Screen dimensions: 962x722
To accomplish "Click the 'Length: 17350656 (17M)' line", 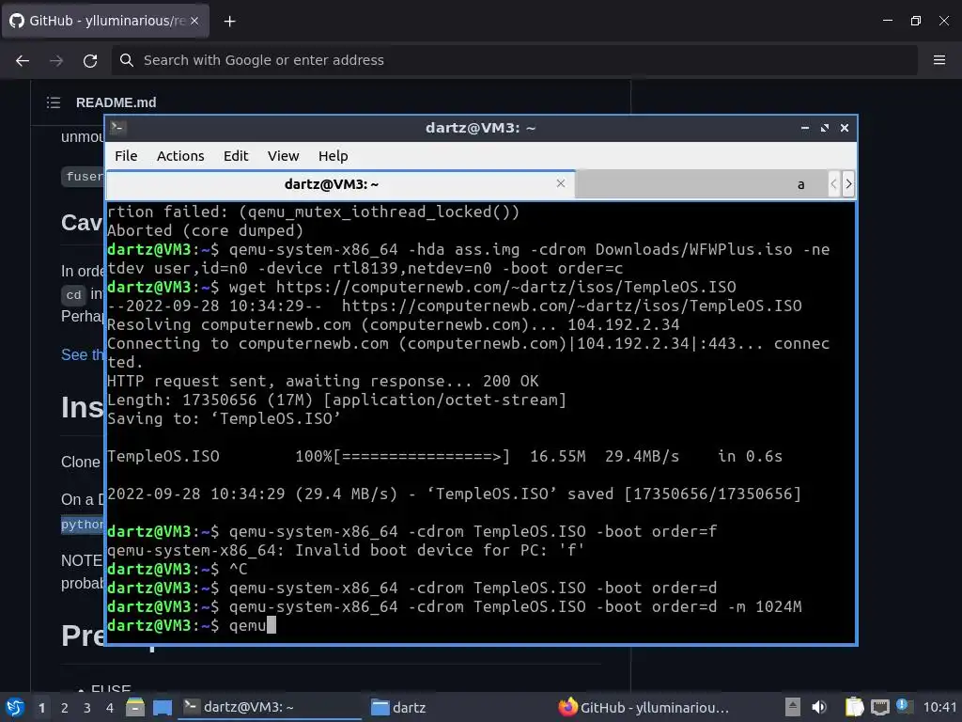I will (x=336, y=400).
